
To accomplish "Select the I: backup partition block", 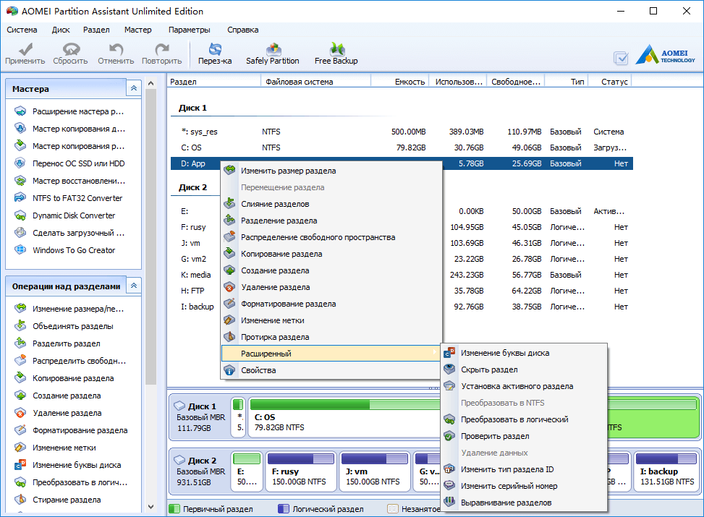I will coord(666,471).
